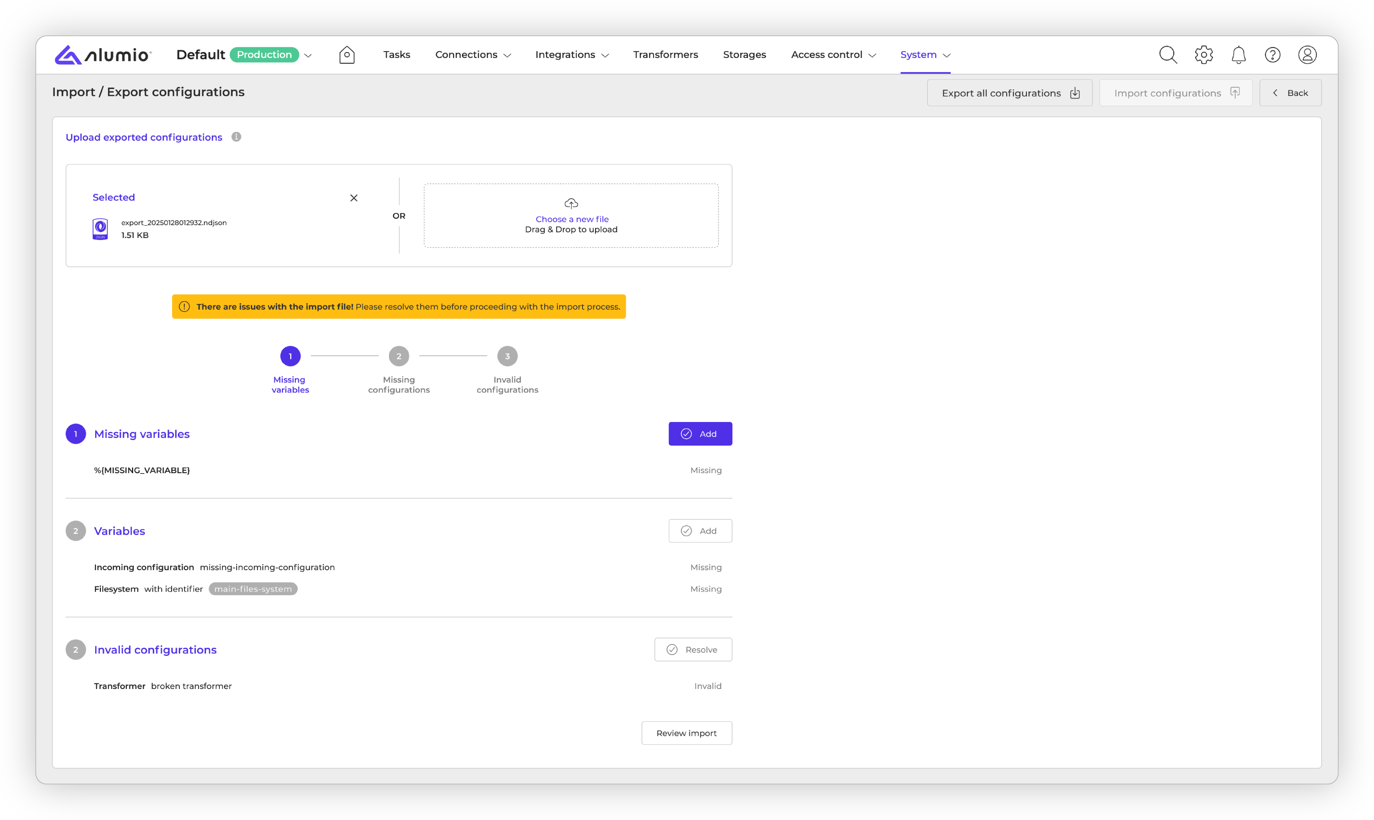The image size is (1374, 820).
Task: Open the Access control dropdown
Action: 833,55
